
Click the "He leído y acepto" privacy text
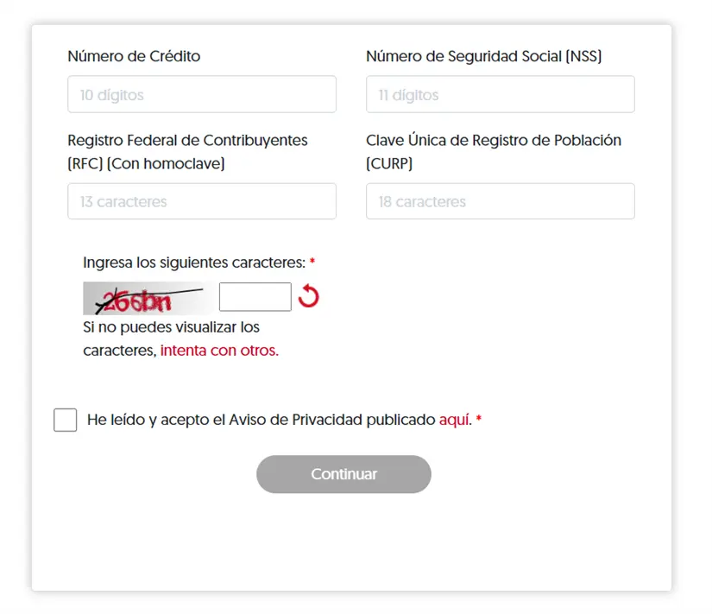261,421
